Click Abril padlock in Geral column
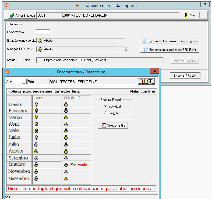This screenshot has height=199, width=212. click(x=36, y=124)
